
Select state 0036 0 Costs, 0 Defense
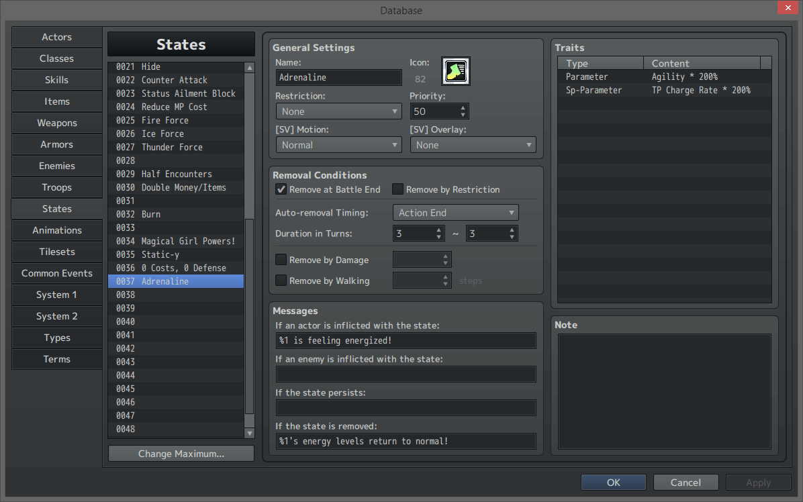(176, 268)
